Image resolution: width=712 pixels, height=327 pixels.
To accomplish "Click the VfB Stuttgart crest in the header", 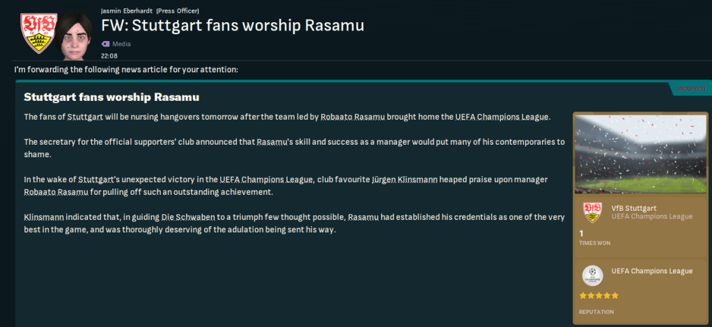I will [x=34, y=33].
